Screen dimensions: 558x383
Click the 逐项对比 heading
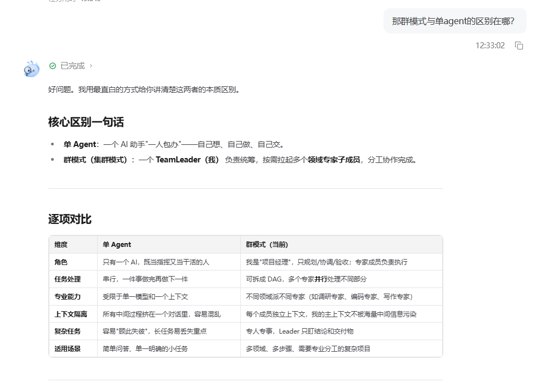(x=70, y=219)
